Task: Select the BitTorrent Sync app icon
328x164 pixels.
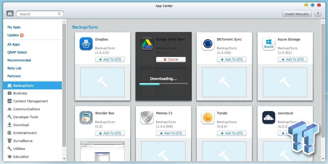Action: tap(208, 44)
